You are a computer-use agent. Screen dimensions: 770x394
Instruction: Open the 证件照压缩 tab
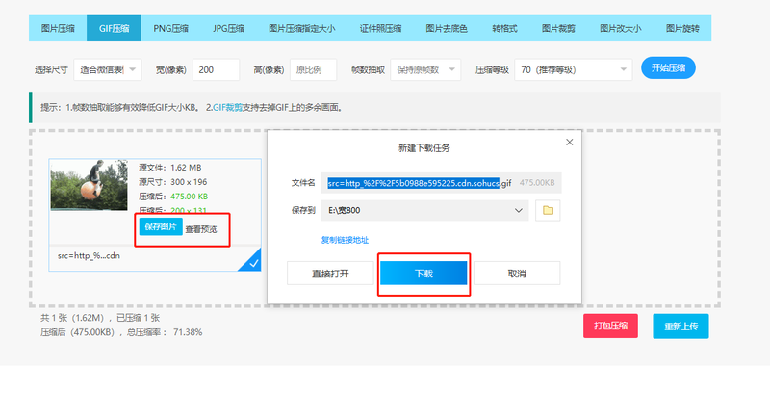380,29
